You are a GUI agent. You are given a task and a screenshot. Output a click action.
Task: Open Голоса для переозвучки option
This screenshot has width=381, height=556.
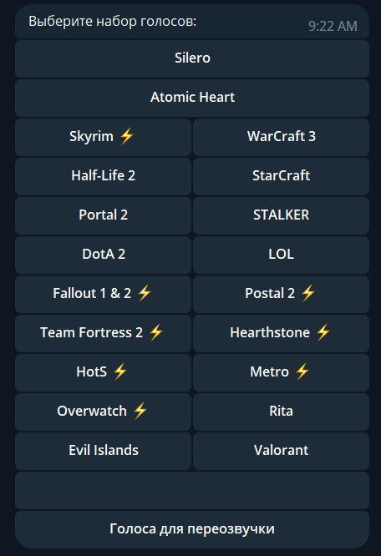point(192,529)
